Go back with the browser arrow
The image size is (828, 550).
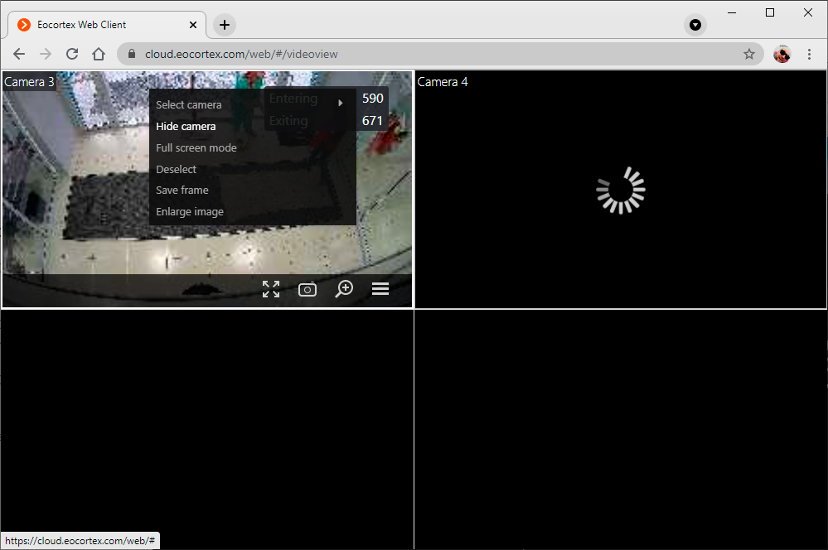[x=19, y=54]
